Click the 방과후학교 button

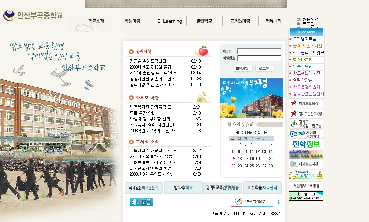coord(183,188)
